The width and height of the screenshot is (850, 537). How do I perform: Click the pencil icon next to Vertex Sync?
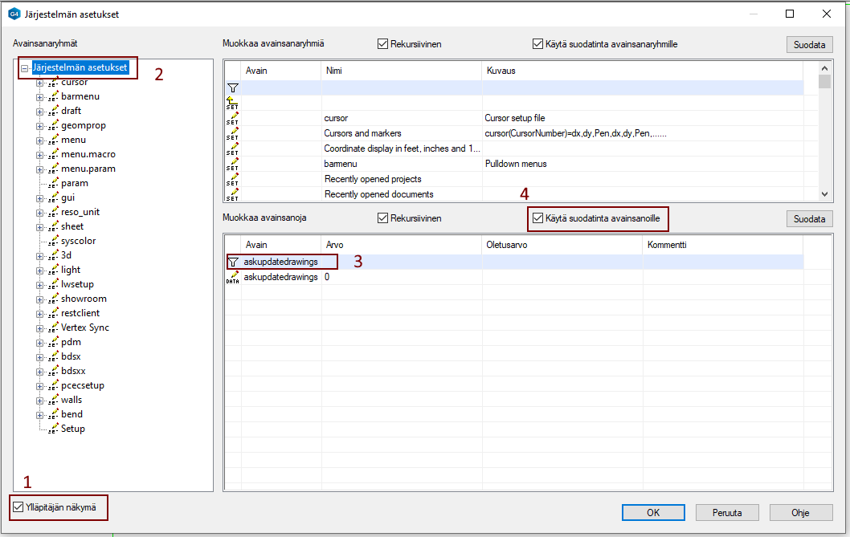(54, 327)
